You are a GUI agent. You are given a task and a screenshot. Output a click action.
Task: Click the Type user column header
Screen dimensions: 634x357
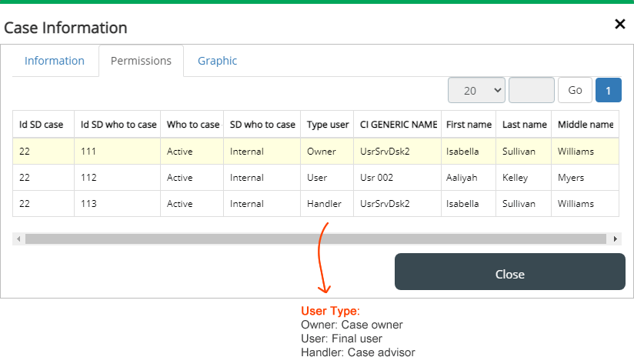pos(327,125)
